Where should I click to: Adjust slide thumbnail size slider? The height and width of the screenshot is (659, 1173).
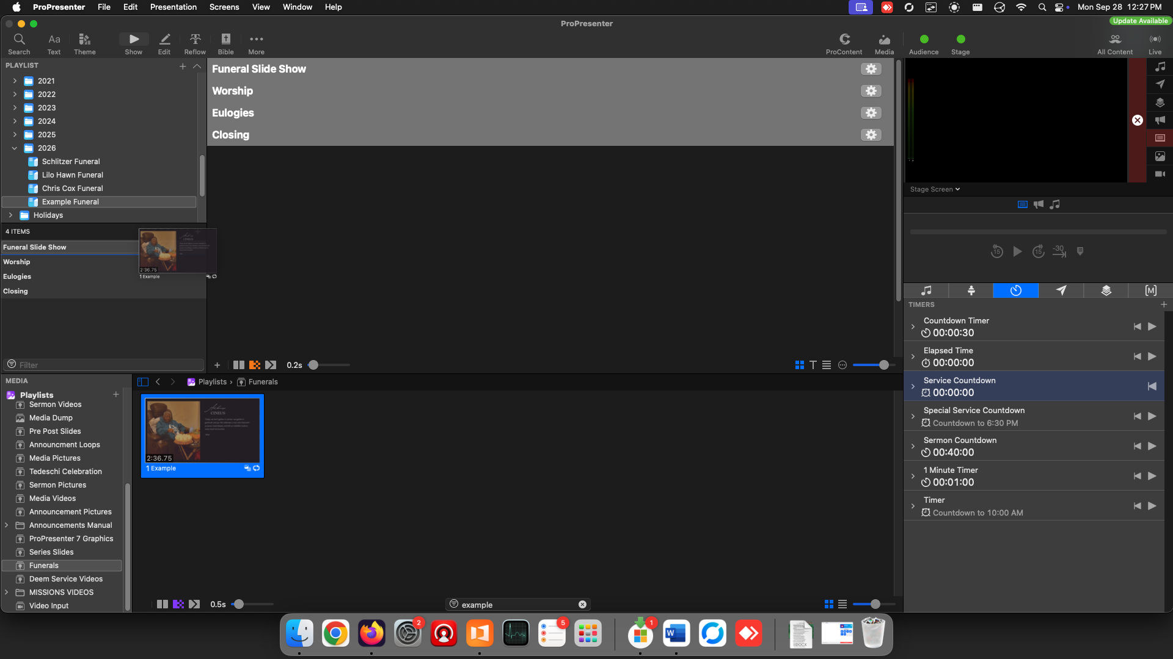pos(883,365)
